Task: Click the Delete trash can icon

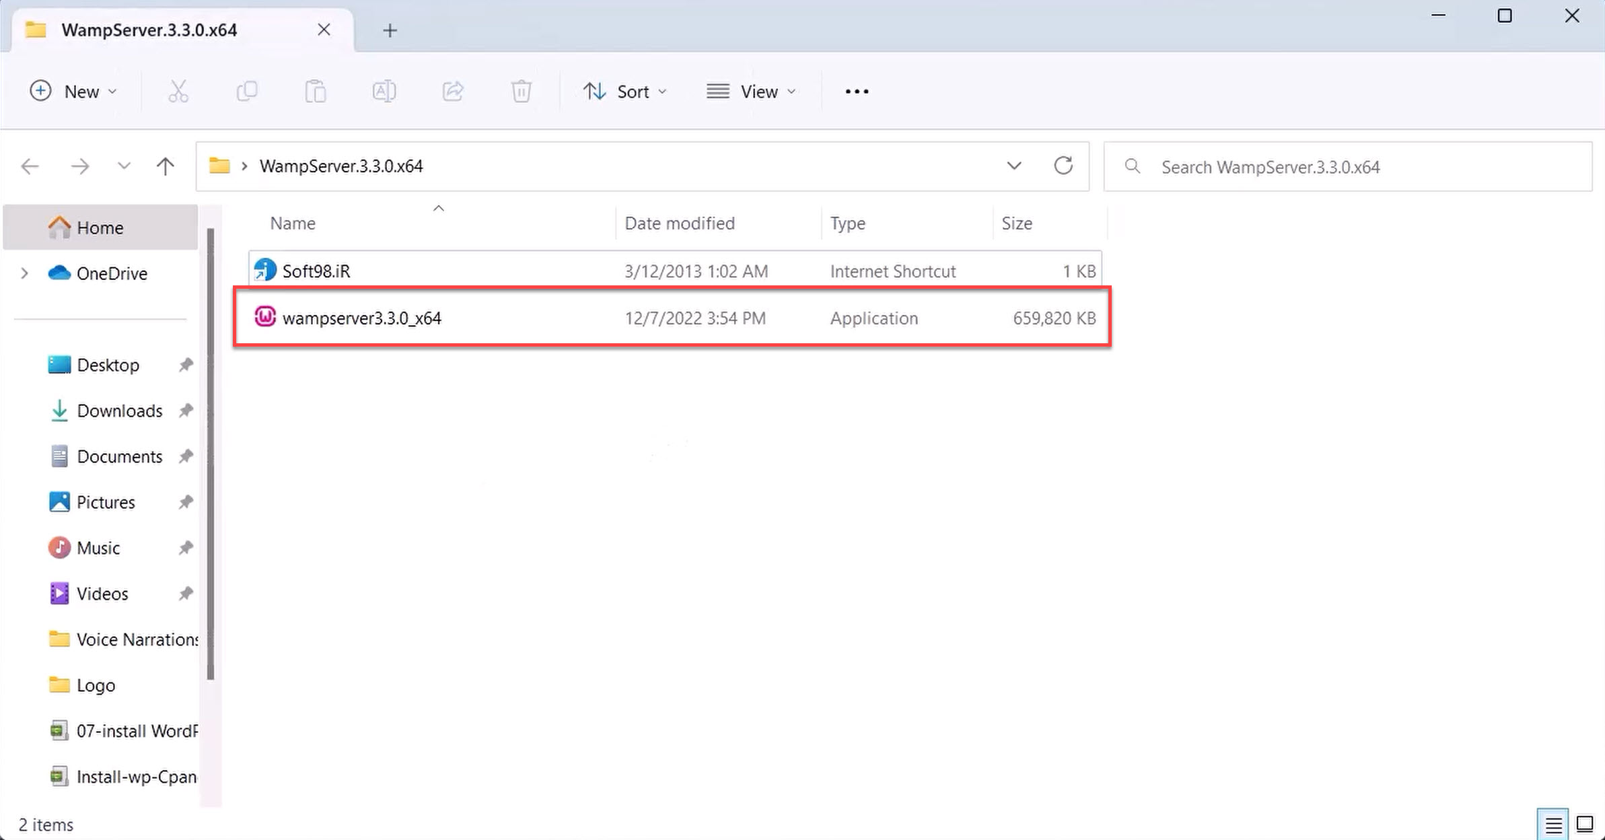Action: 521,91
